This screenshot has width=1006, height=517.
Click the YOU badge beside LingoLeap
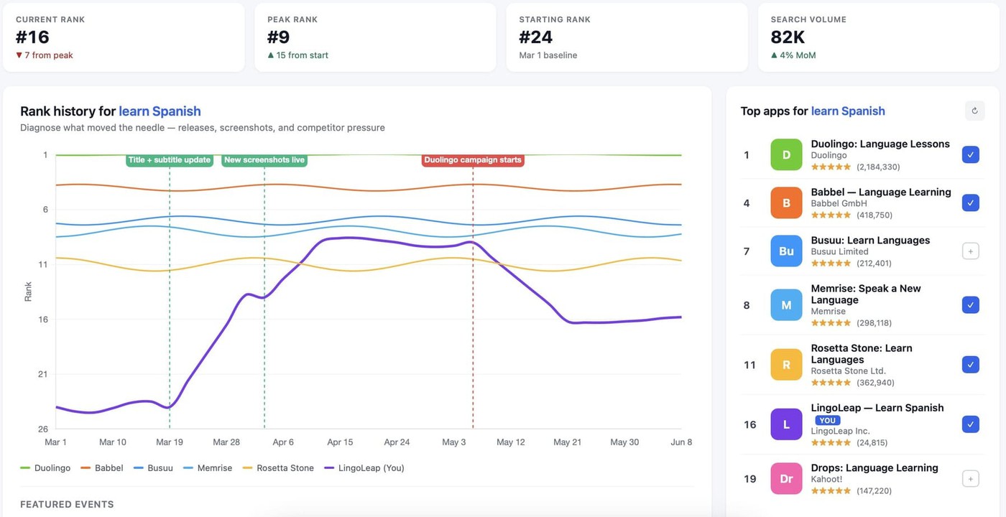(828, 421)
